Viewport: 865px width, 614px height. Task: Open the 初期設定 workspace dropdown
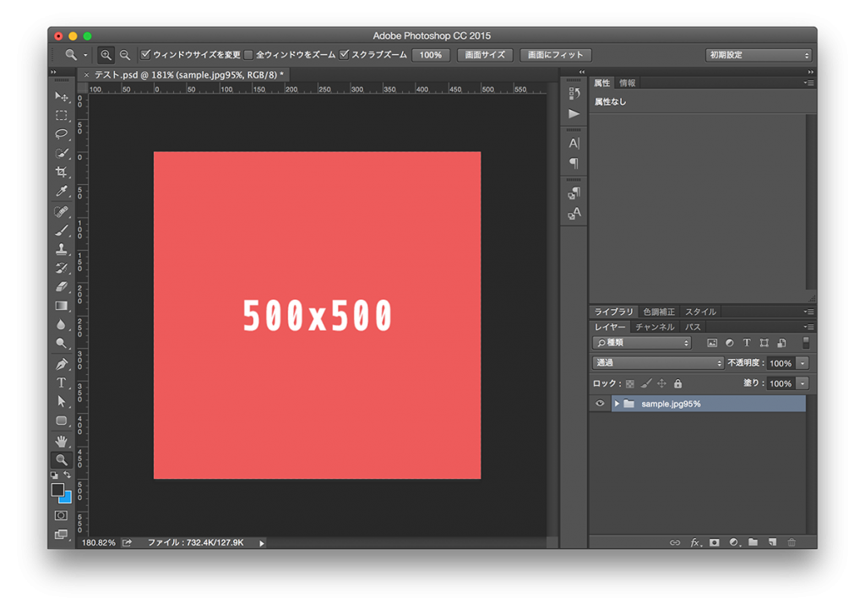point(758,55)
